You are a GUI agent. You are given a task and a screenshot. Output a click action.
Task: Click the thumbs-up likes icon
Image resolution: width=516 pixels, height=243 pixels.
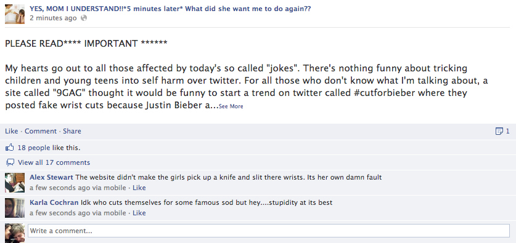pos(9,148)
